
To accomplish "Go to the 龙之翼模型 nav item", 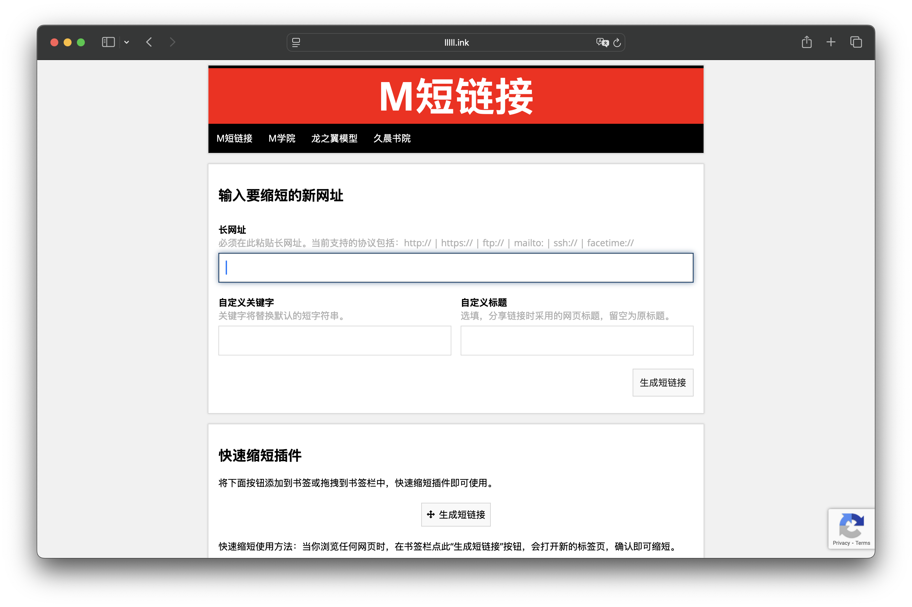I will tap(334, 138).
